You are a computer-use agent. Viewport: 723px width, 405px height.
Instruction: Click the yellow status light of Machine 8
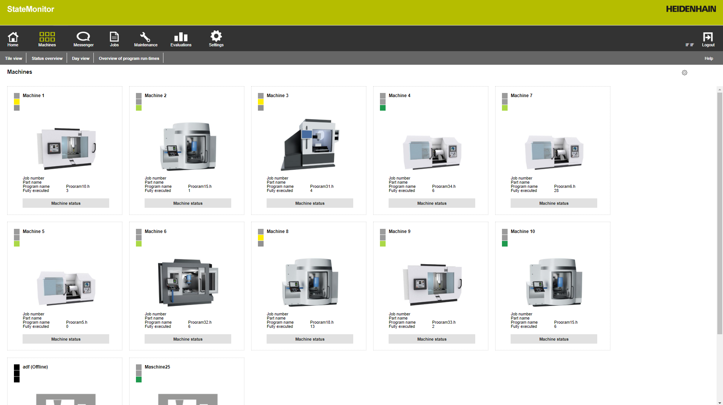[x=261, y=238]
